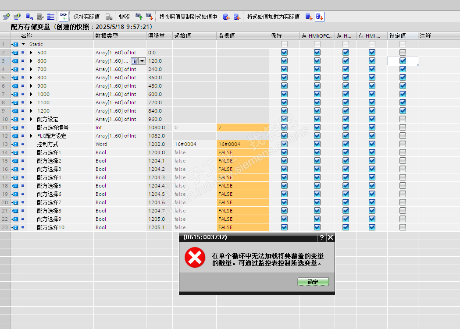Click the camera icon with green arrow

(139, 17)
